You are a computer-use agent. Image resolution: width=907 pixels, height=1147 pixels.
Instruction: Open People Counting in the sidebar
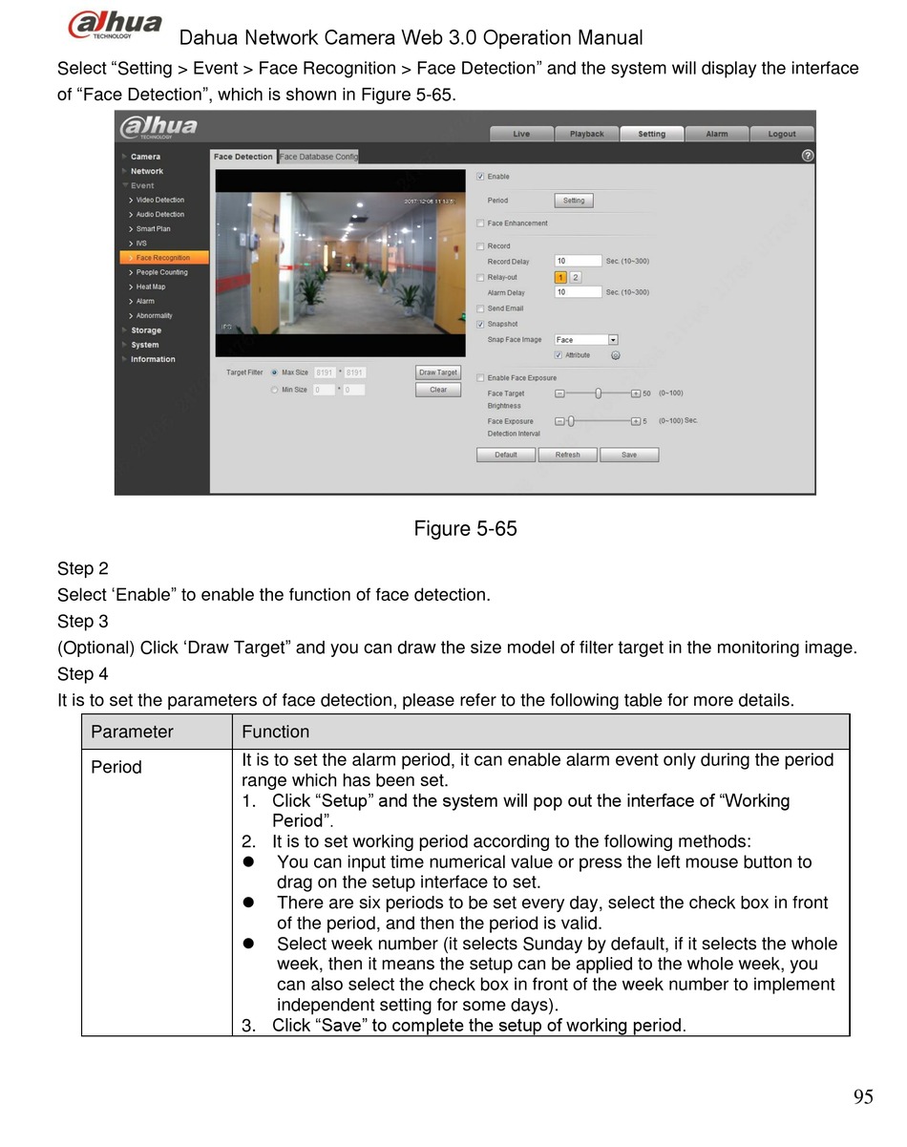pyautogui.click(x=161, y=272)
